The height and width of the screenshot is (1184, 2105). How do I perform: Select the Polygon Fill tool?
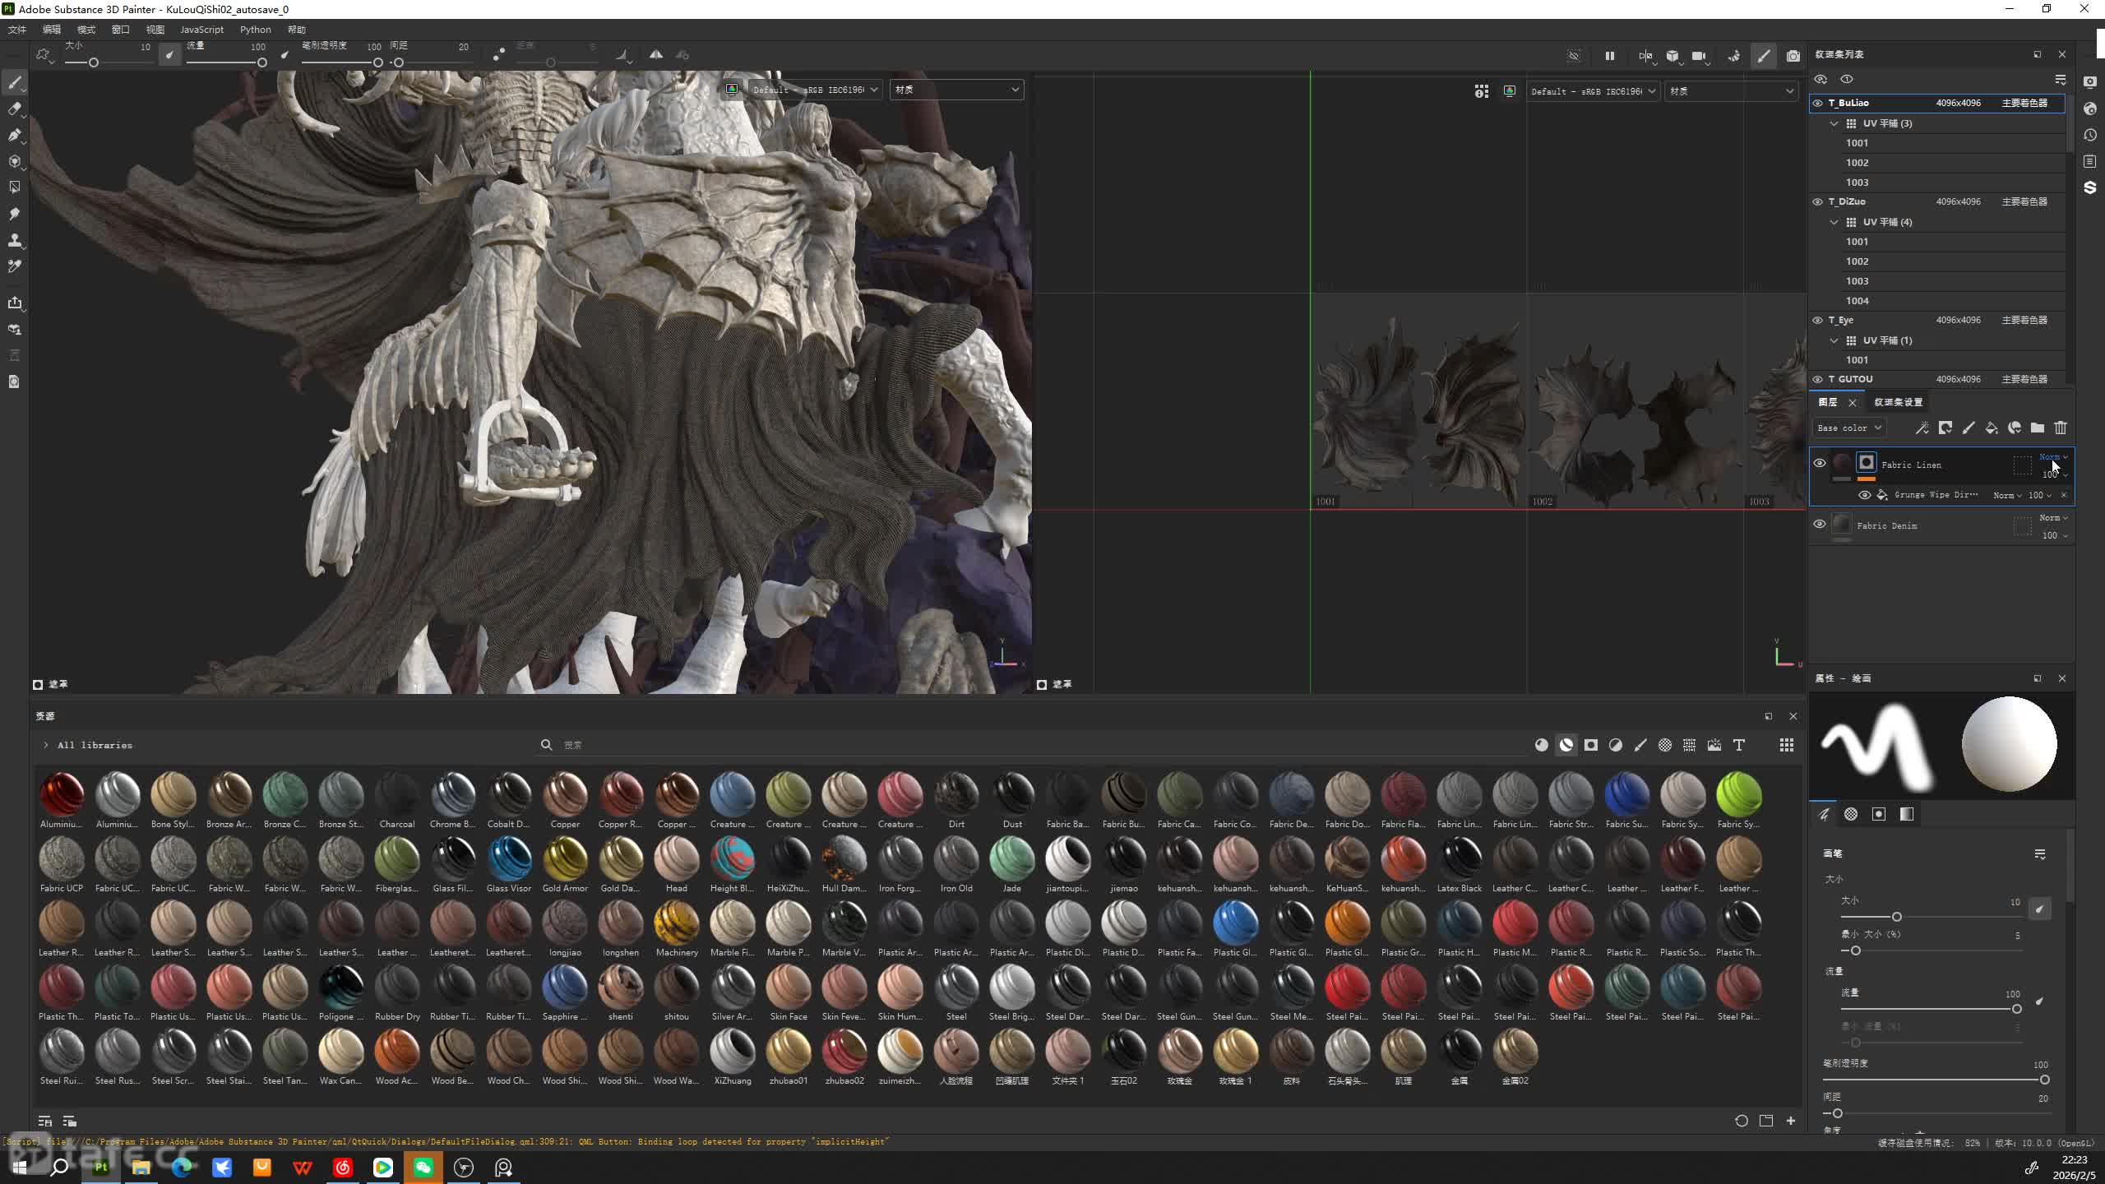click(15, 187)
